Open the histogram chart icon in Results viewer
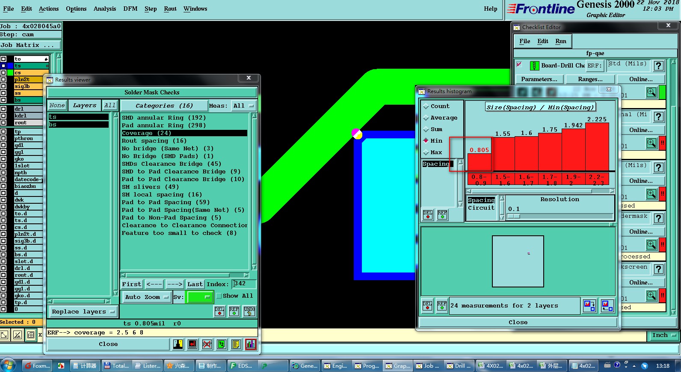This screenshot has width=681, height=372. pyautogui.click(x=251, y=344)
